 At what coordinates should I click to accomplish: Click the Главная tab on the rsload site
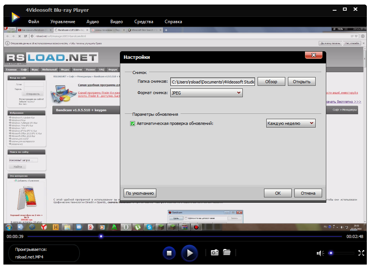11,69
